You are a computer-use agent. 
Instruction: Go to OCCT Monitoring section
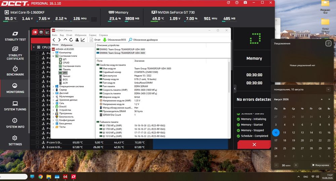point(14,88)
